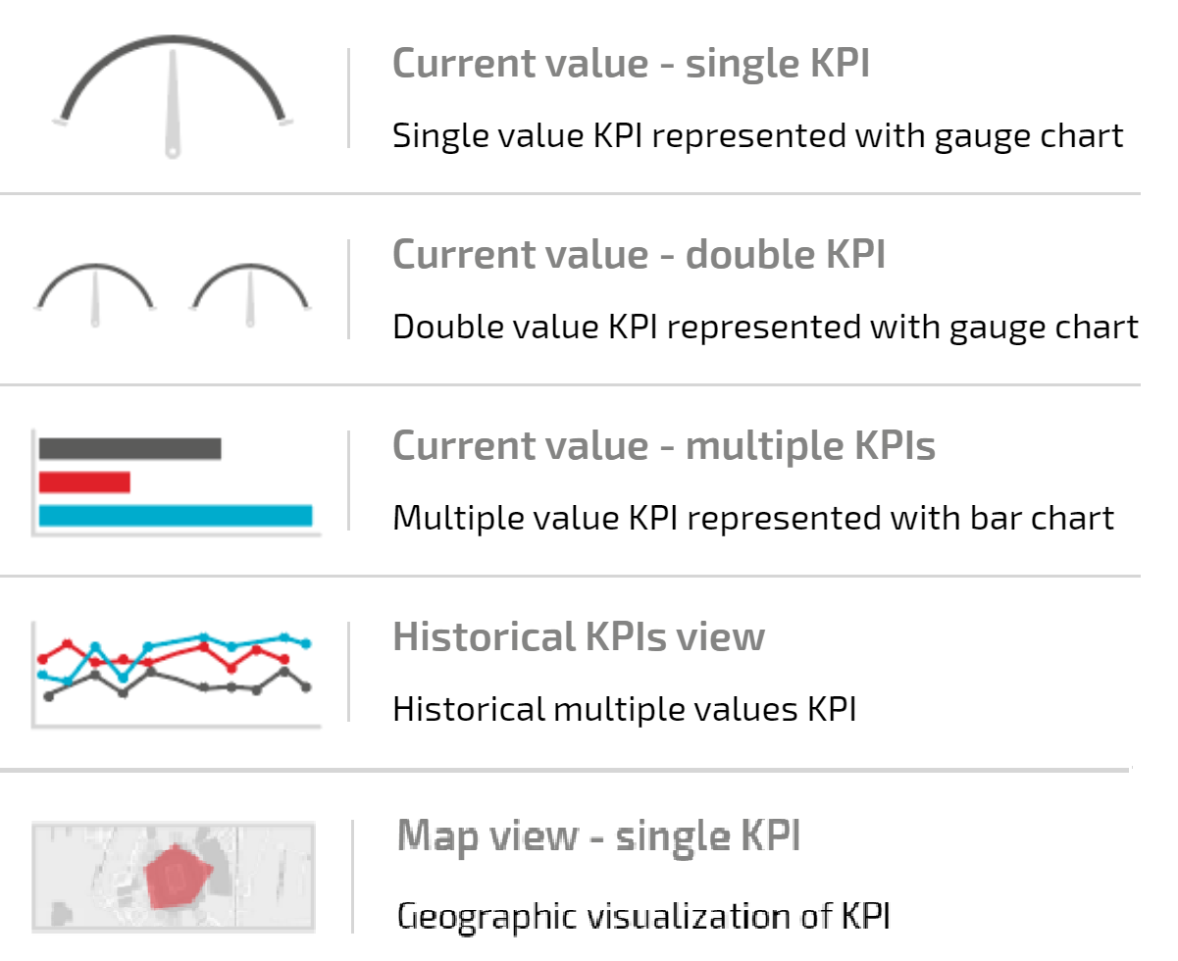Click "Multiple value KPI represented with bar chart" description
The width and height of the screenshot is (1178, 961).
(753, 517)
